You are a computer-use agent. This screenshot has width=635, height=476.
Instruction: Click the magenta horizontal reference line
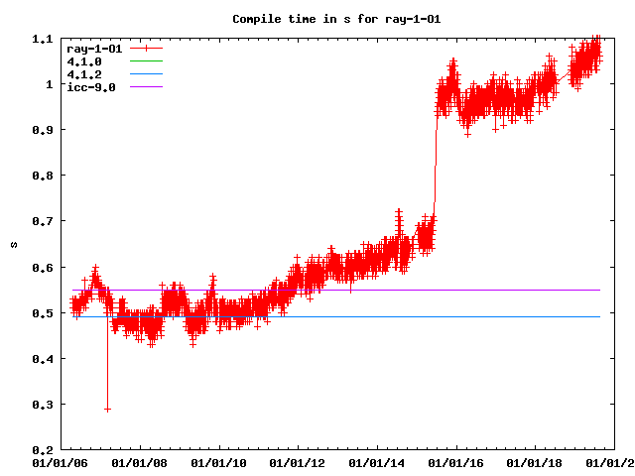click(x=397, y=290)
